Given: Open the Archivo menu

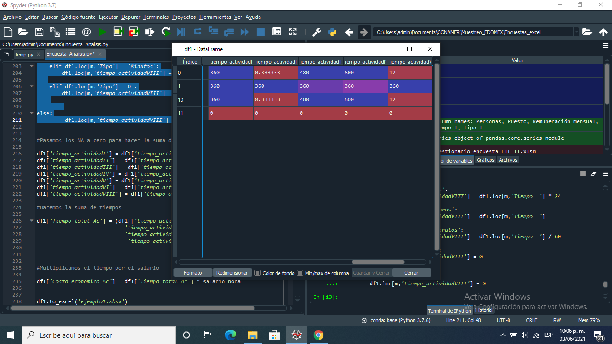Looking at the screenshot, I should point(12,17).
